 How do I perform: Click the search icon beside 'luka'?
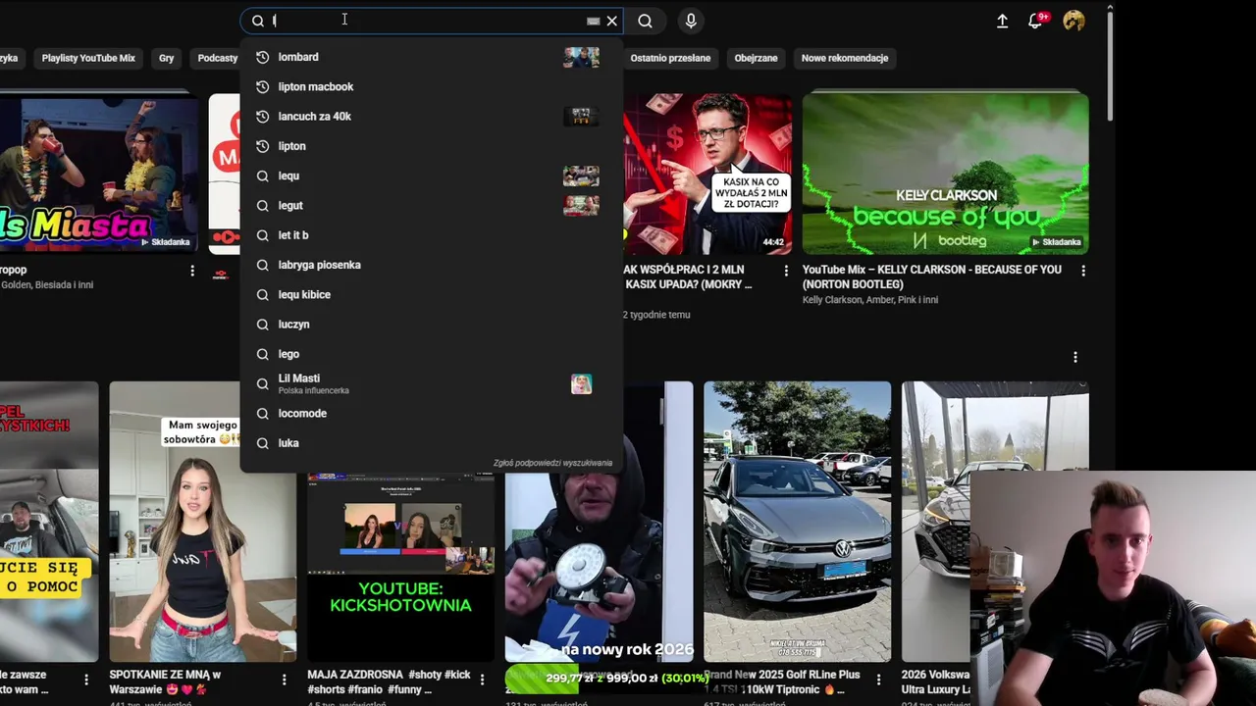[262, 443]
